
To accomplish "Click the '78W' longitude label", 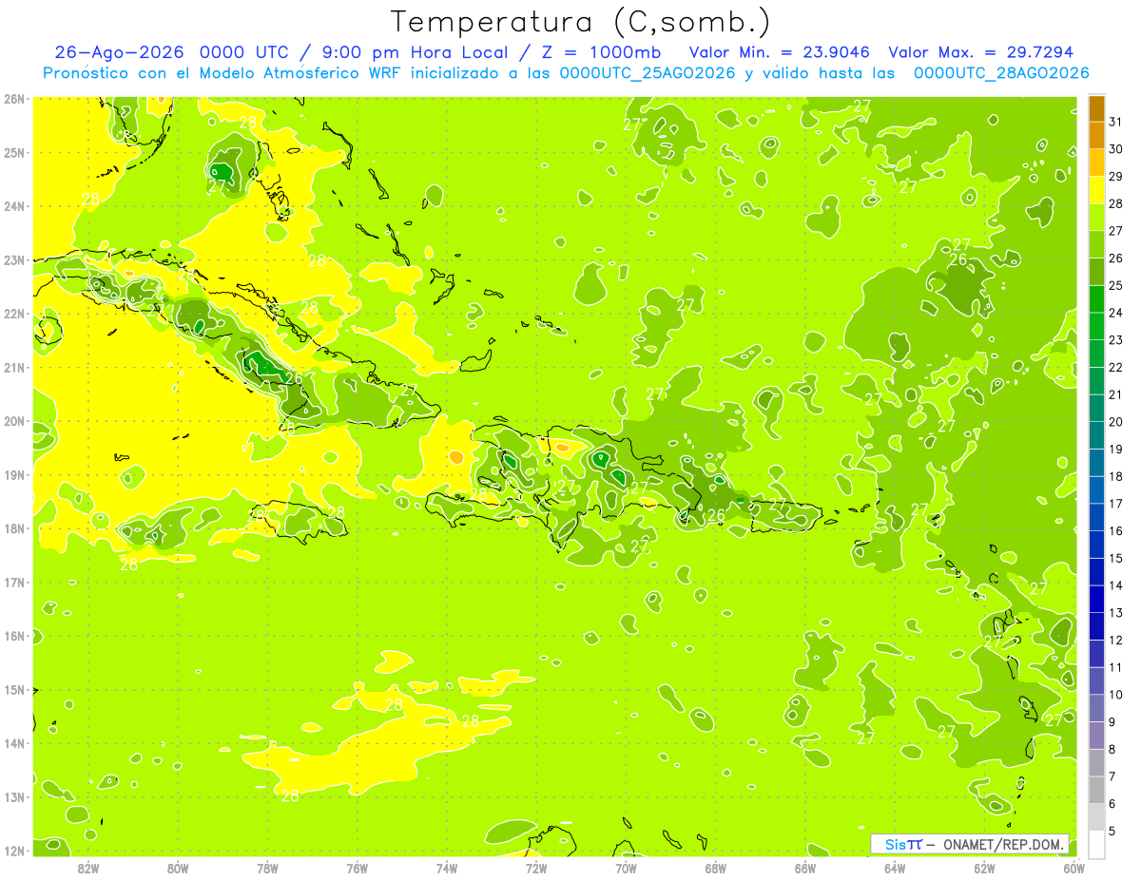I will pyautogui.click(x=267, y=868).
